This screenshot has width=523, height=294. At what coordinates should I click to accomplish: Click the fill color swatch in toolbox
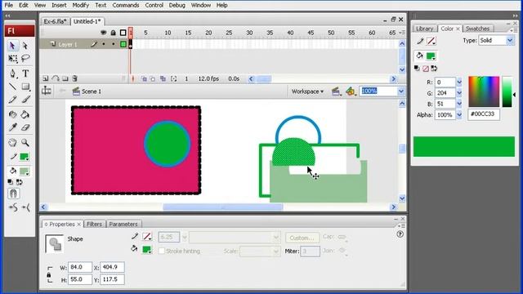click(24, 171)
